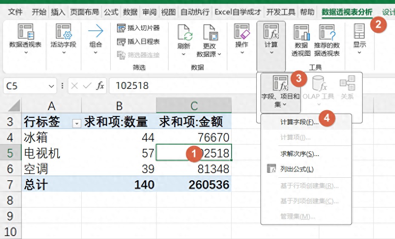Choose 求解次序 (Solve Order) from menu
395x239 pixels.
pyautogui.click(x=300, y=154)
